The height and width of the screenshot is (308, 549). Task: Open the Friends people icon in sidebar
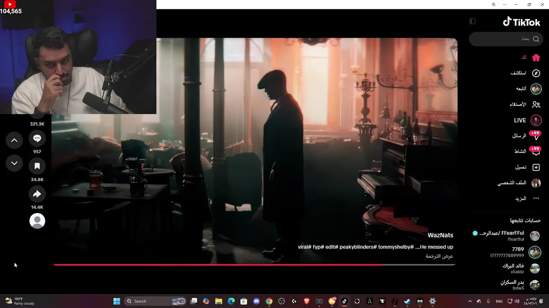click(536, 104)
